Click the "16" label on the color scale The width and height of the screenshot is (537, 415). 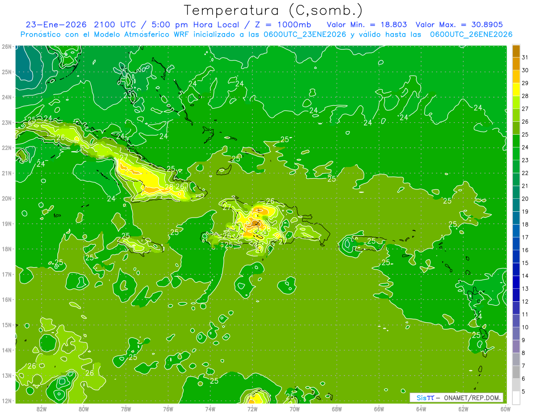525,250
